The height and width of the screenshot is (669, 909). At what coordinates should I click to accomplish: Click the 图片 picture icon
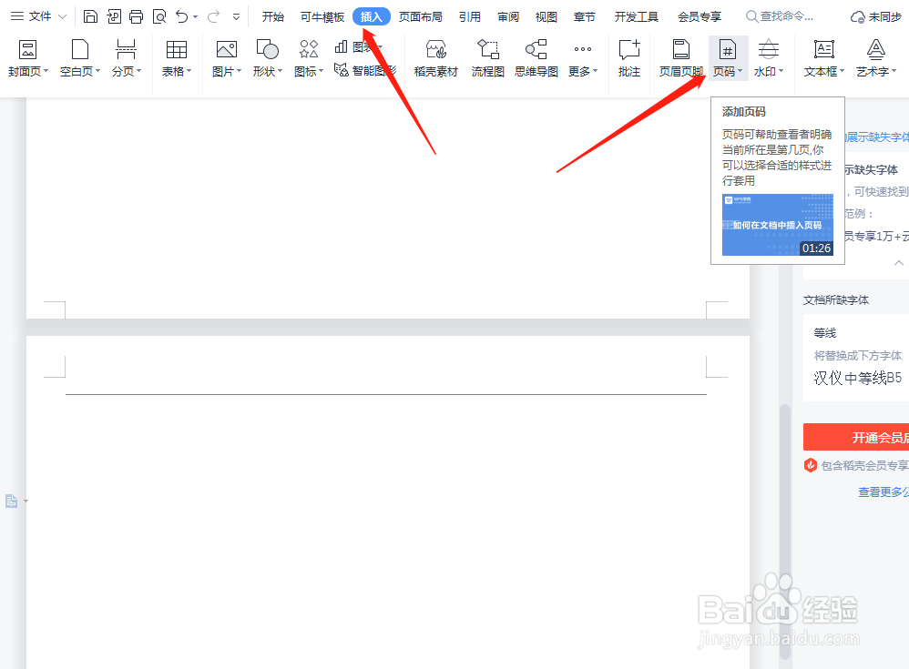[226, 50]
